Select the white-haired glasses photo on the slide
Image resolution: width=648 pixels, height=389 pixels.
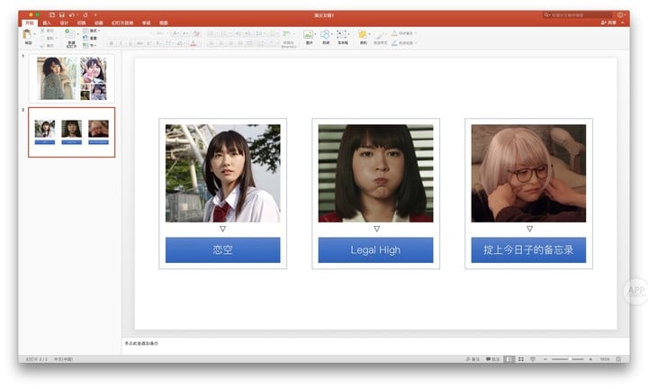(528, 173)
